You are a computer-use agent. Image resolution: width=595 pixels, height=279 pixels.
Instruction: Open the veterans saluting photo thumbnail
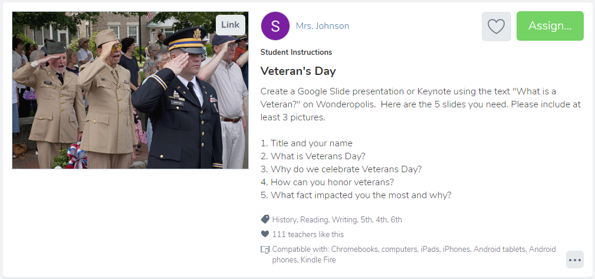pyautogui.click(x=130, y=90)
